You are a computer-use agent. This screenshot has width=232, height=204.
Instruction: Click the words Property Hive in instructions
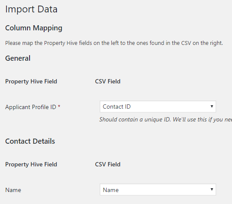[x=61, y=43]
